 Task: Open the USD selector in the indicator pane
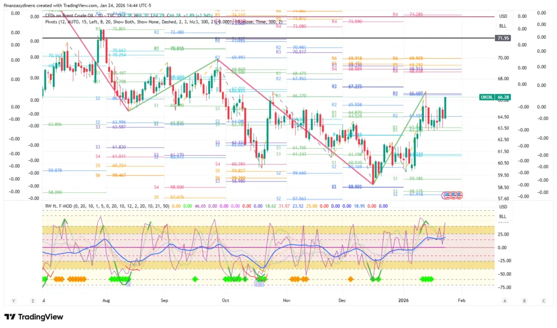[x=503, y=207]
